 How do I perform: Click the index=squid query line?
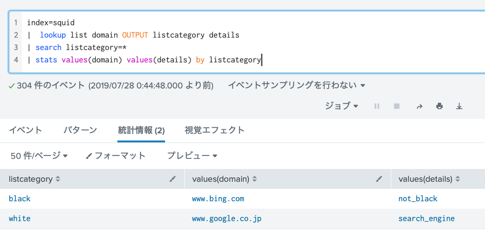[x=51, y=23]
